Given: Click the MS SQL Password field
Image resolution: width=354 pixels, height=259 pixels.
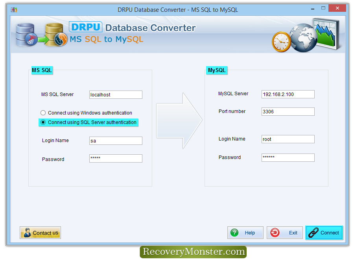Looking at the screenshot, I should click(x=116, y=158).
